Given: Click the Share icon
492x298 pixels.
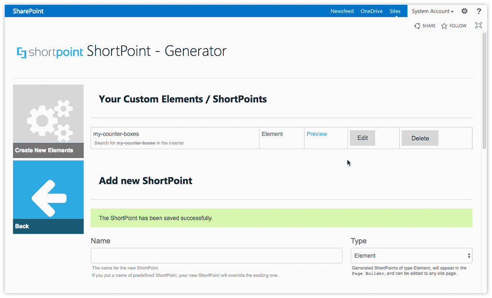Looking at the screenshot, I should coord(417,26).
